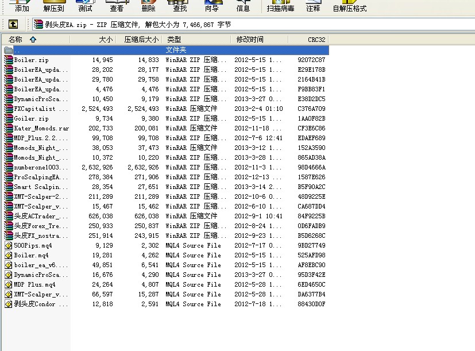
Task: Click the 查找 (Find) toolbar button
Action: click(180, 7)
